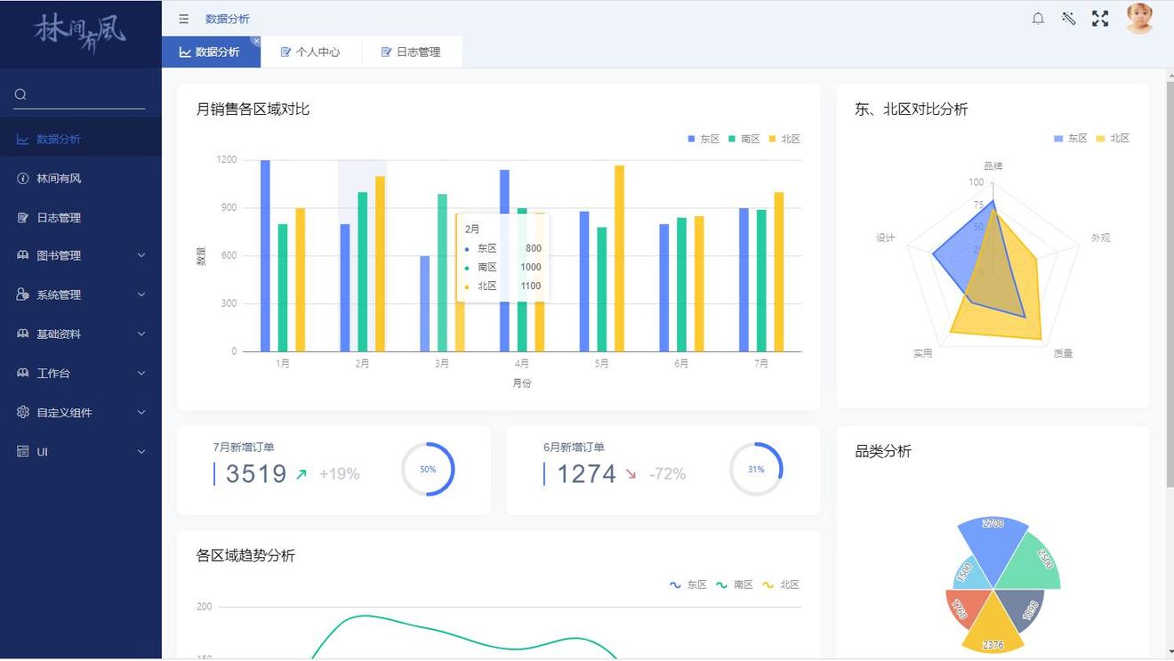Toggle 东区 legend in bar chart

pos(703,139)
